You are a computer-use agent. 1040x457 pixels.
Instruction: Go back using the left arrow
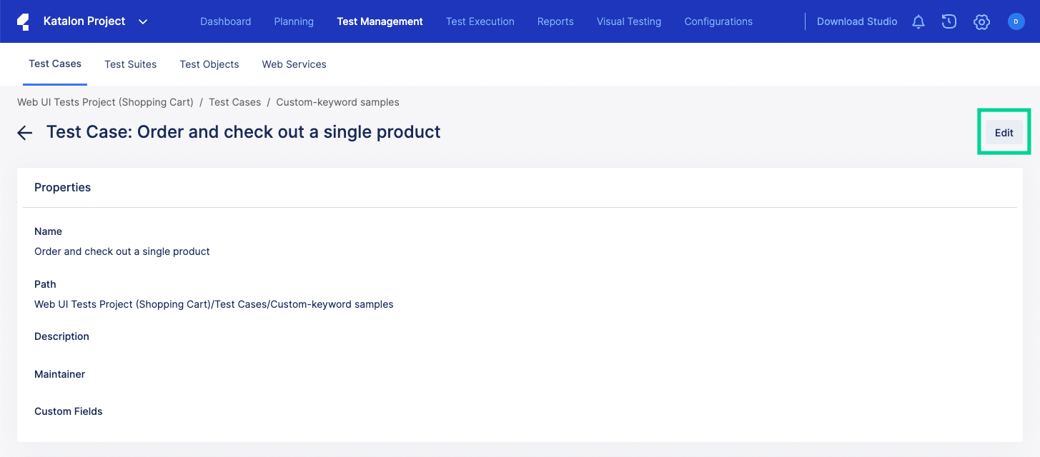point(25,133)
